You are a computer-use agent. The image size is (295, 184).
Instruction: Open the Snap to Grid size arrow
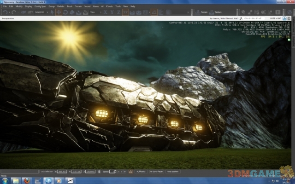click(x=149, y=12)
